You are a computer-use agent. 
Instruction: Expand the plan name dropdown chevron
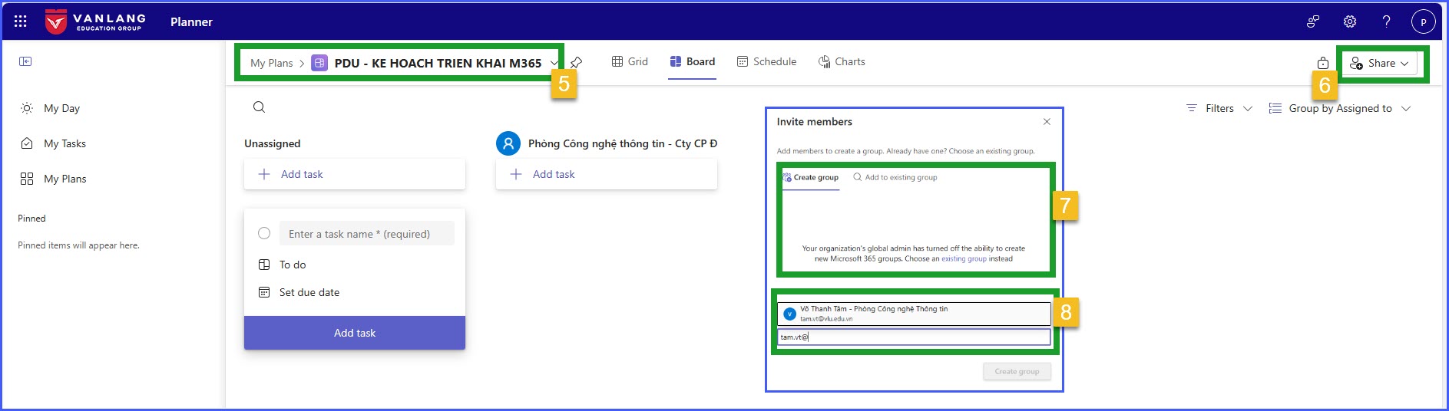click(554, 63)
